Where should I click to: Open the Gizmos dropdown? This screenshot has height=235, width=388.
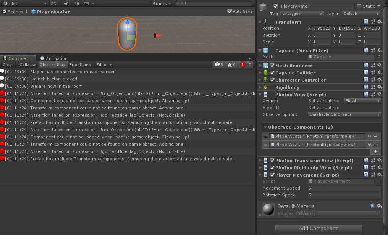coord(160,3)
